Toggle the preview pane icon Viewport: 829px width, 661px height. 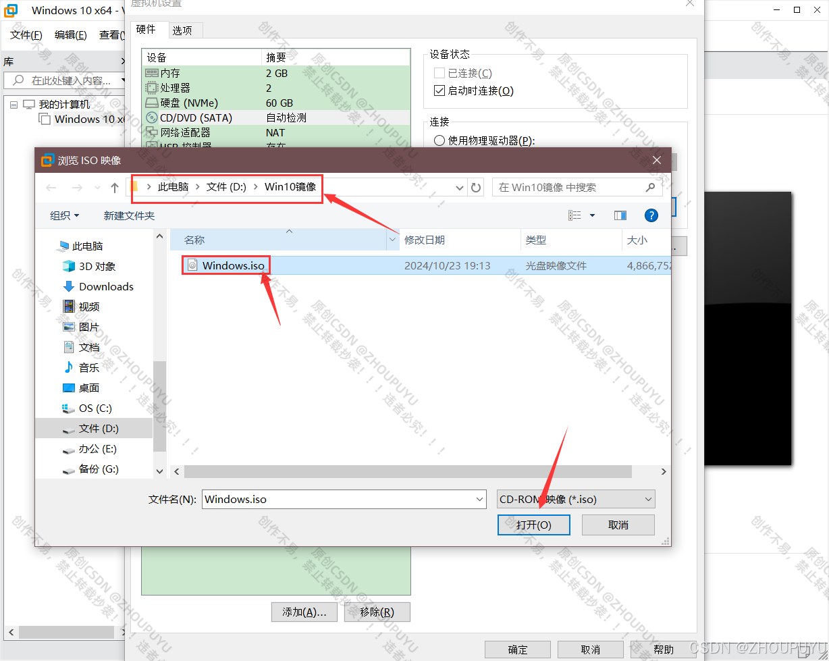point(620,215)
